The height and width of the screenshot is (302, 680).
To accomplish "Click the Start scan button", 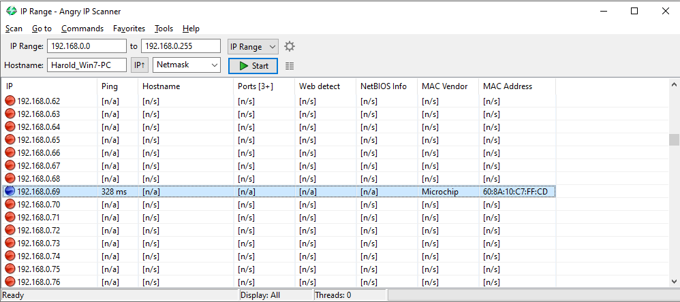I will click(253, 66).
